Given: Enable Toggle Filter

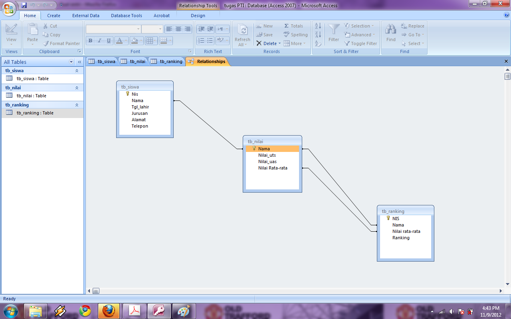Looking at the screenshot, I should click(x=360, y=43).
